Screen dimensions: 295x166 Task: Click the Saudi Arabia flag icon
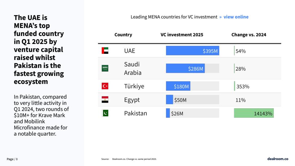pos(105,69)
